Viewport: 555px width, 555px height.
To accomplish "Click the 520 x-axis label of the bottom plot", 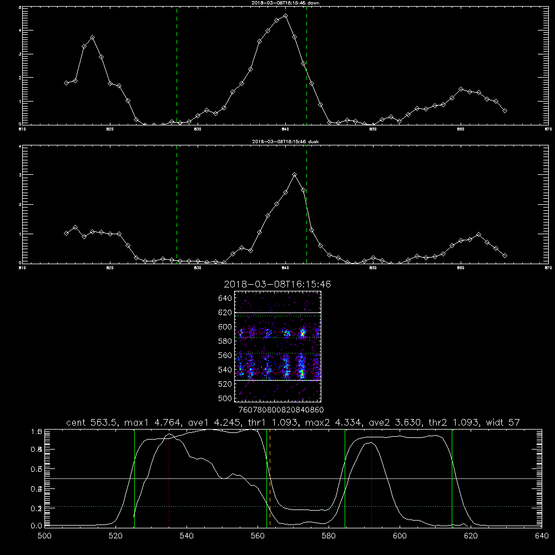I will (115, 536).
